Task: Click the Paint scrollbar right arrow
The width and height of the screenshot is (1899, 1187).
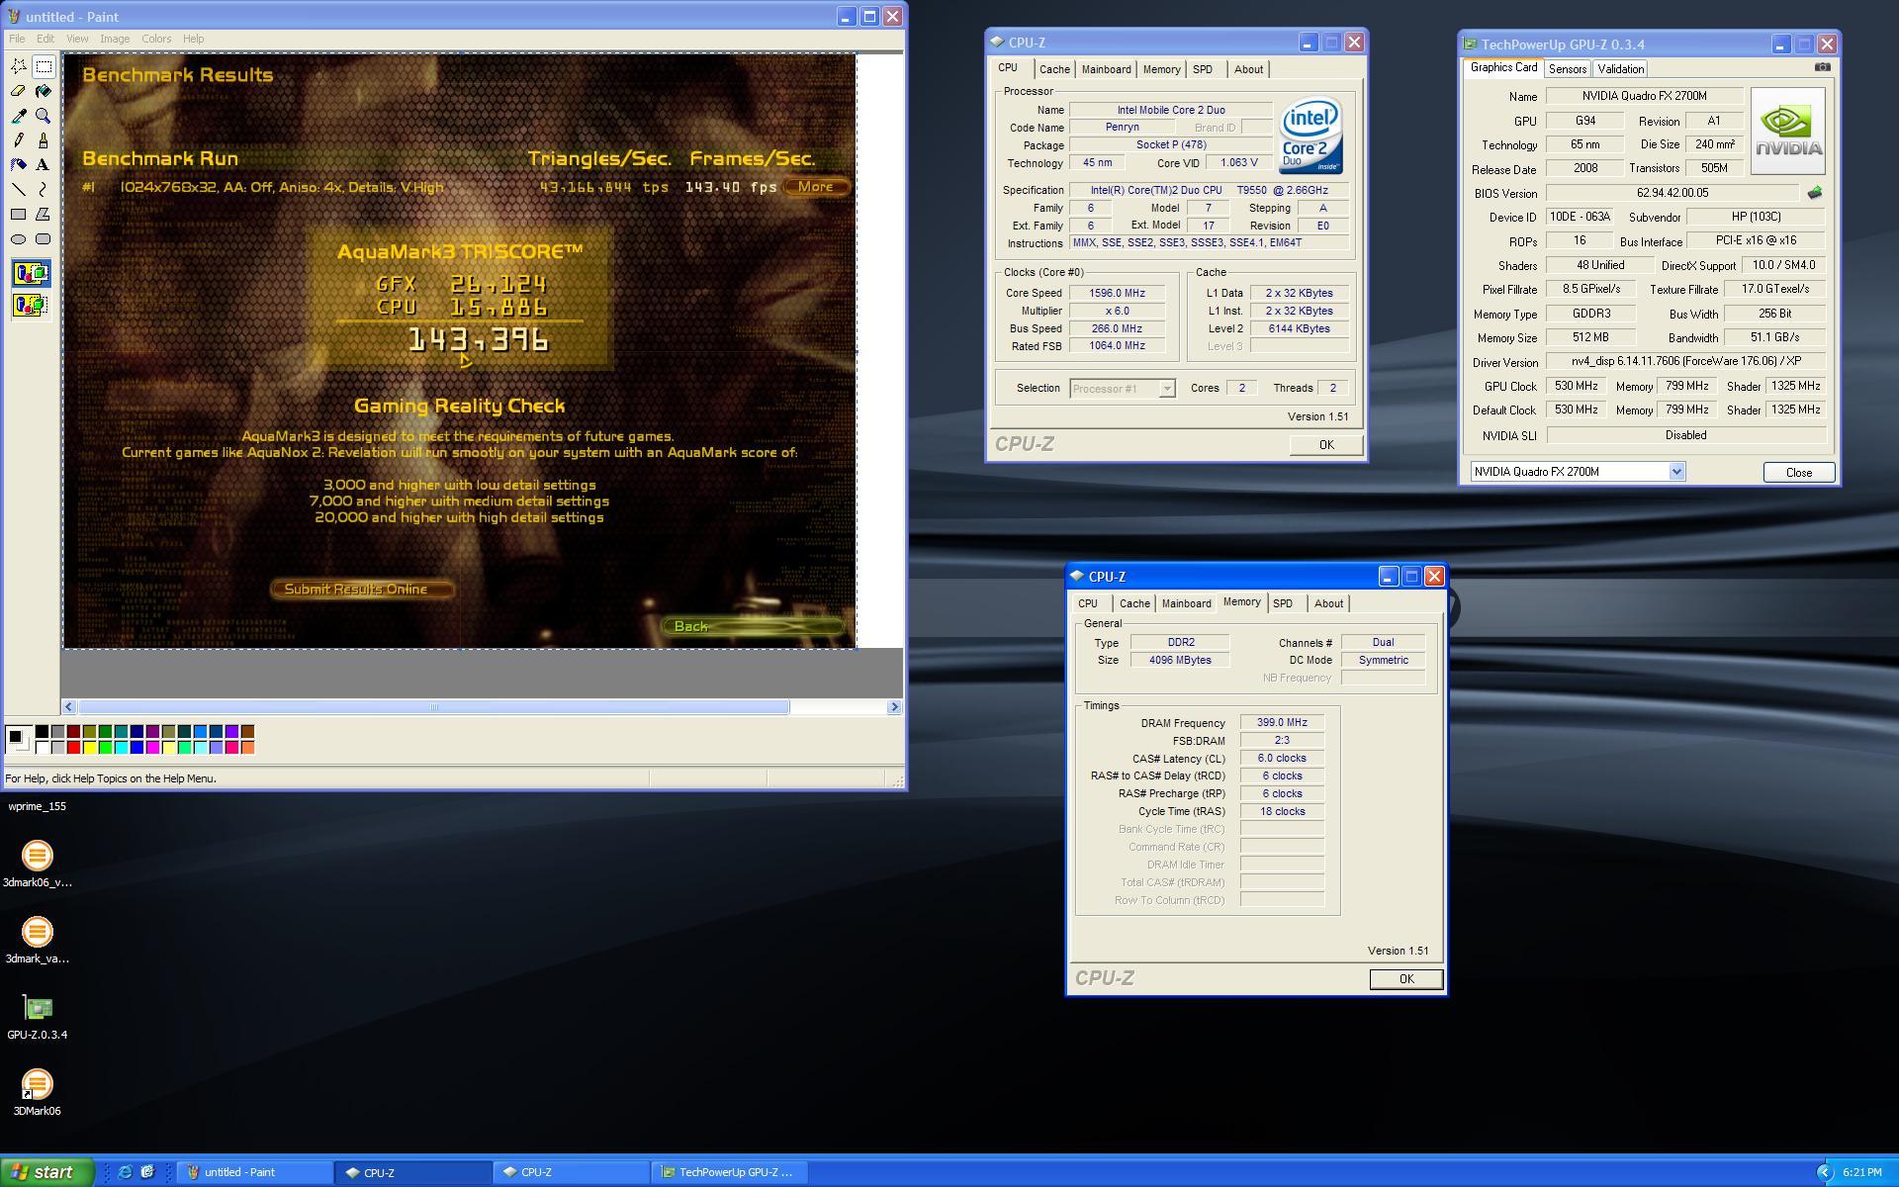Action: point(894,707)
